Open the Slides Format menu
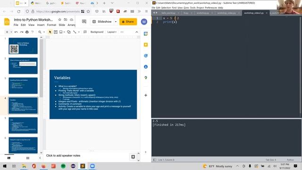The height and width of the screenshot is (170, 302). (x=51, y=25)
